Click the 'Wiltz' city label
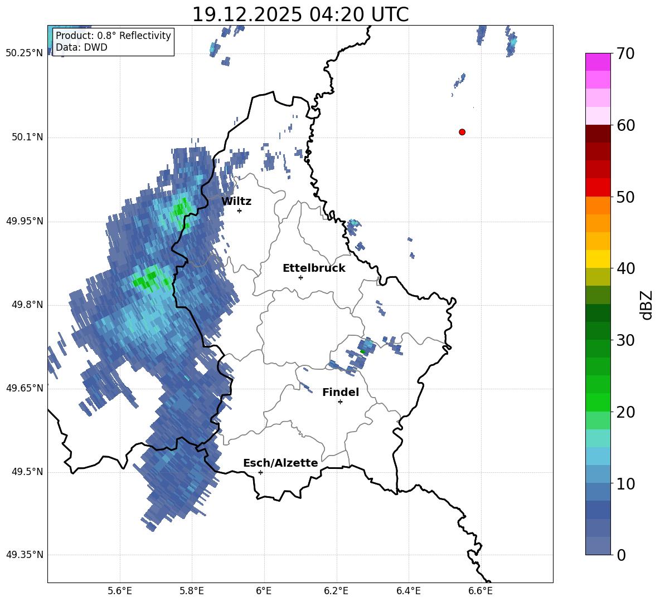The width and height of the screenshot is (660, 602). (236, 202)
